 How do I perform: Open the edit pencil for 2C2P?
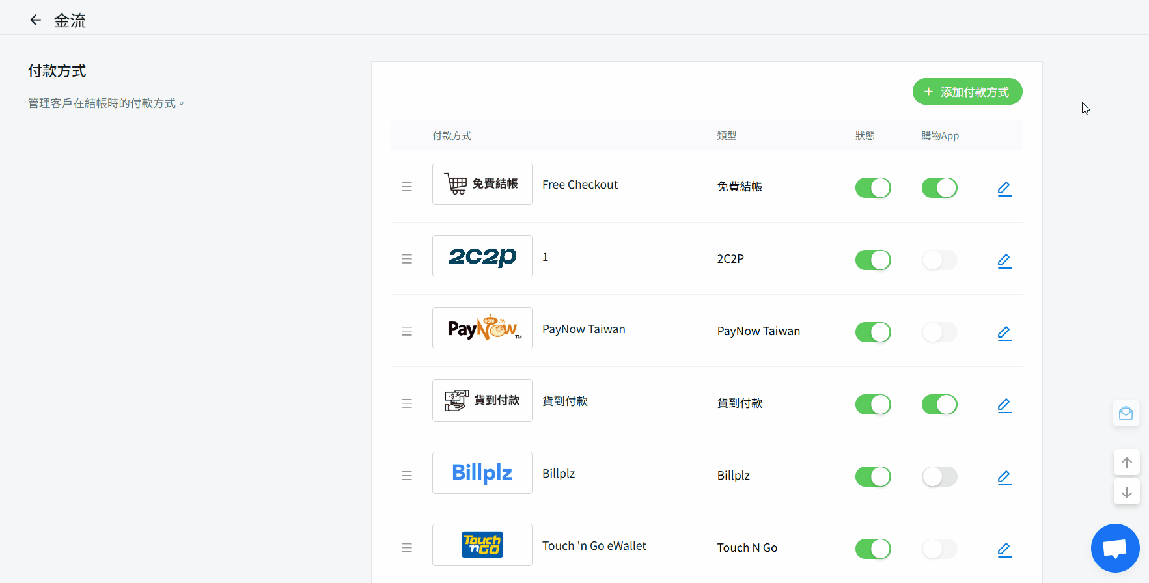coord(1004,261)
